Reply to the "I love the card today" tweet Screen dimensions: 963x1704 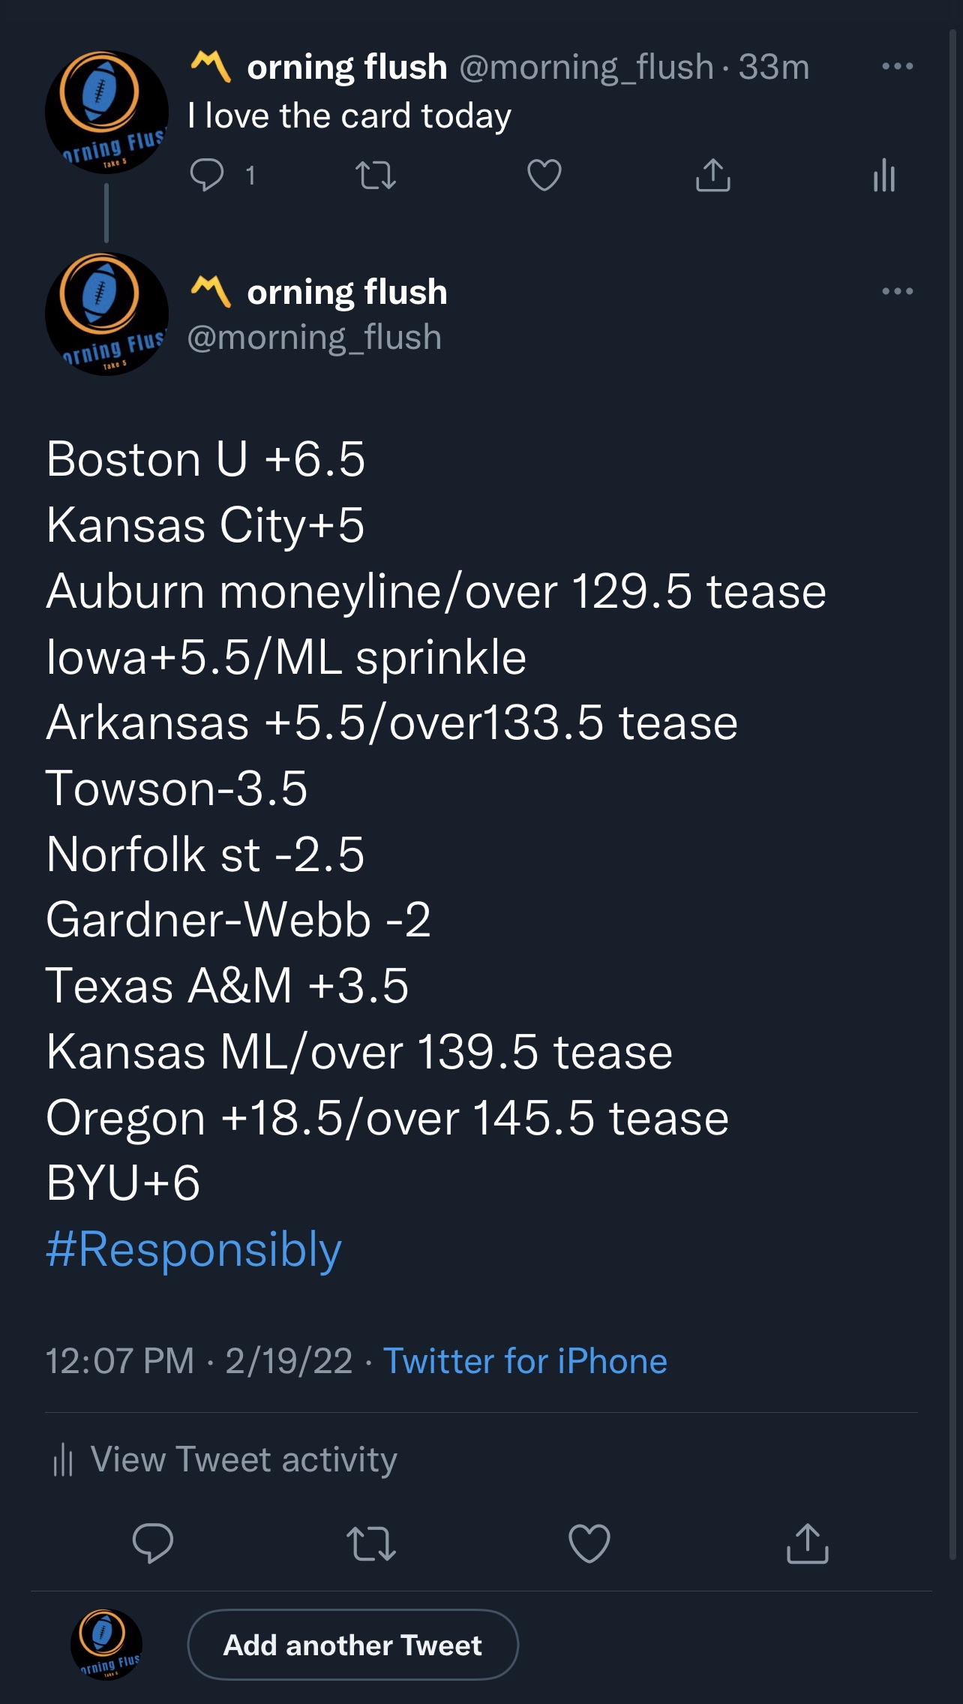[x=207, y=176]
